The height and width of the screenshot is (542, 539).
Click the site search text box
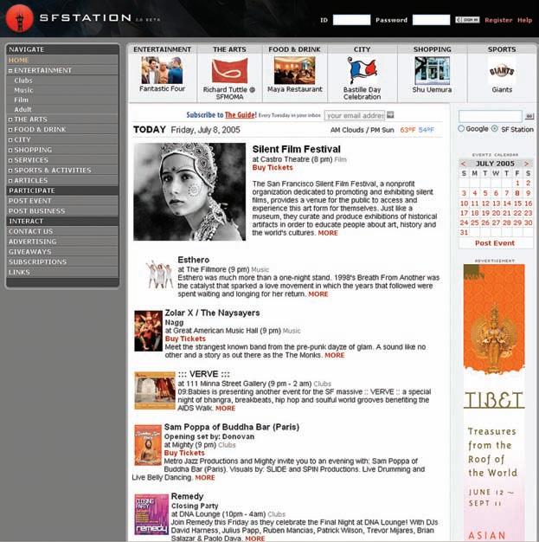pyautogui.click(x=491, y=116)
